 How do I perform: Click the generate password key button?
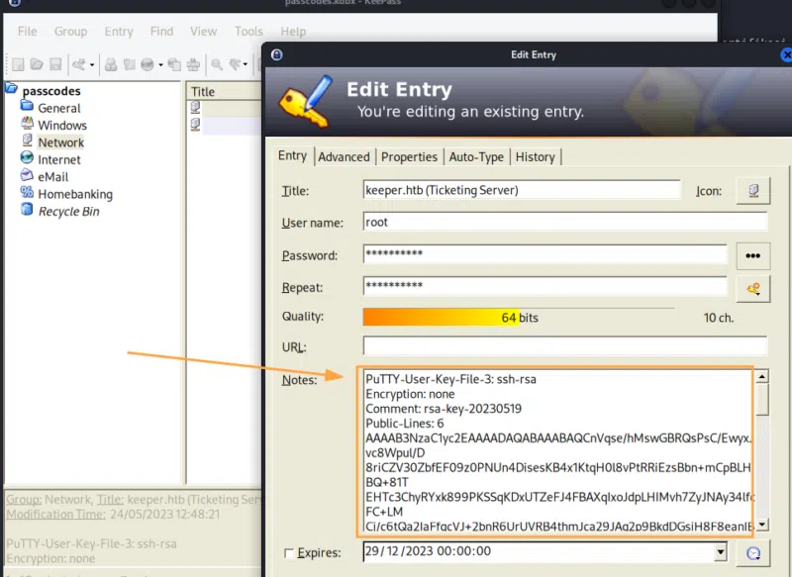point(753,289)
